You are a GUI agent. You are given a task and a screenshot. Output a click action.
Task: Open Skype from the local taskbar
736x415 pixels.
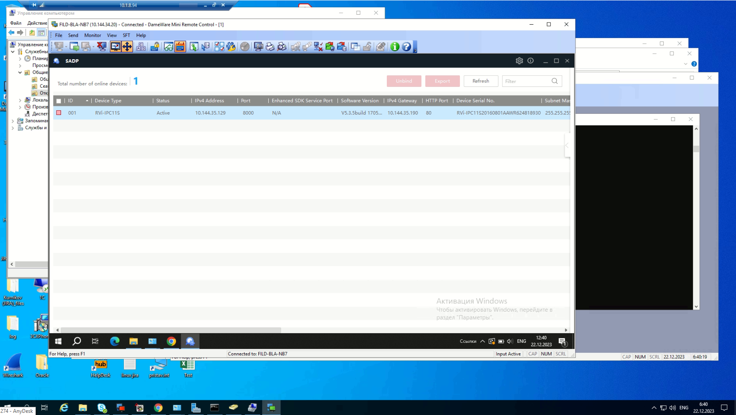click(x=102, y=408)
